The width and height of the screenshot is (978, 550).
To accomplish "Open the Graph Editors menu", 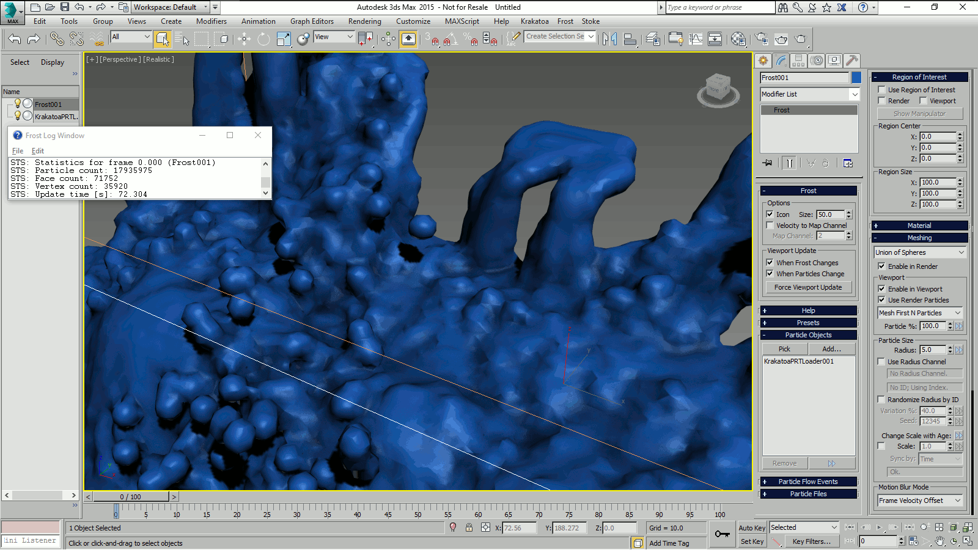I will 312,21.
